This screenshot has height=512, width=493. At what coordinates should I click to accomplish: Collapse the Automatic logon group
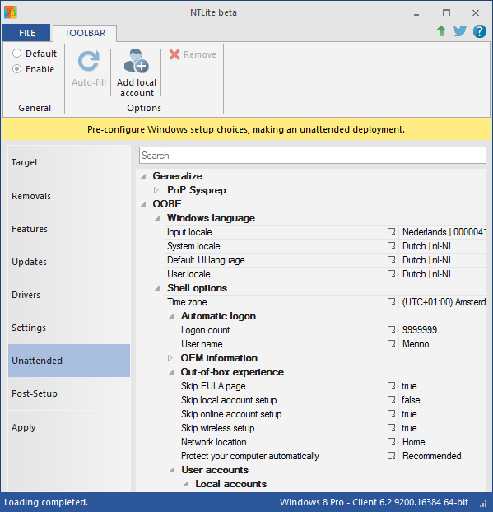point(171,316)
